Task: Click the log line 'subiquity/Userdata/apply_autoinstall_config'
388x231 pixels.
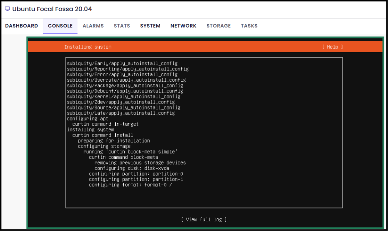Action: click(x=127, y=80)
